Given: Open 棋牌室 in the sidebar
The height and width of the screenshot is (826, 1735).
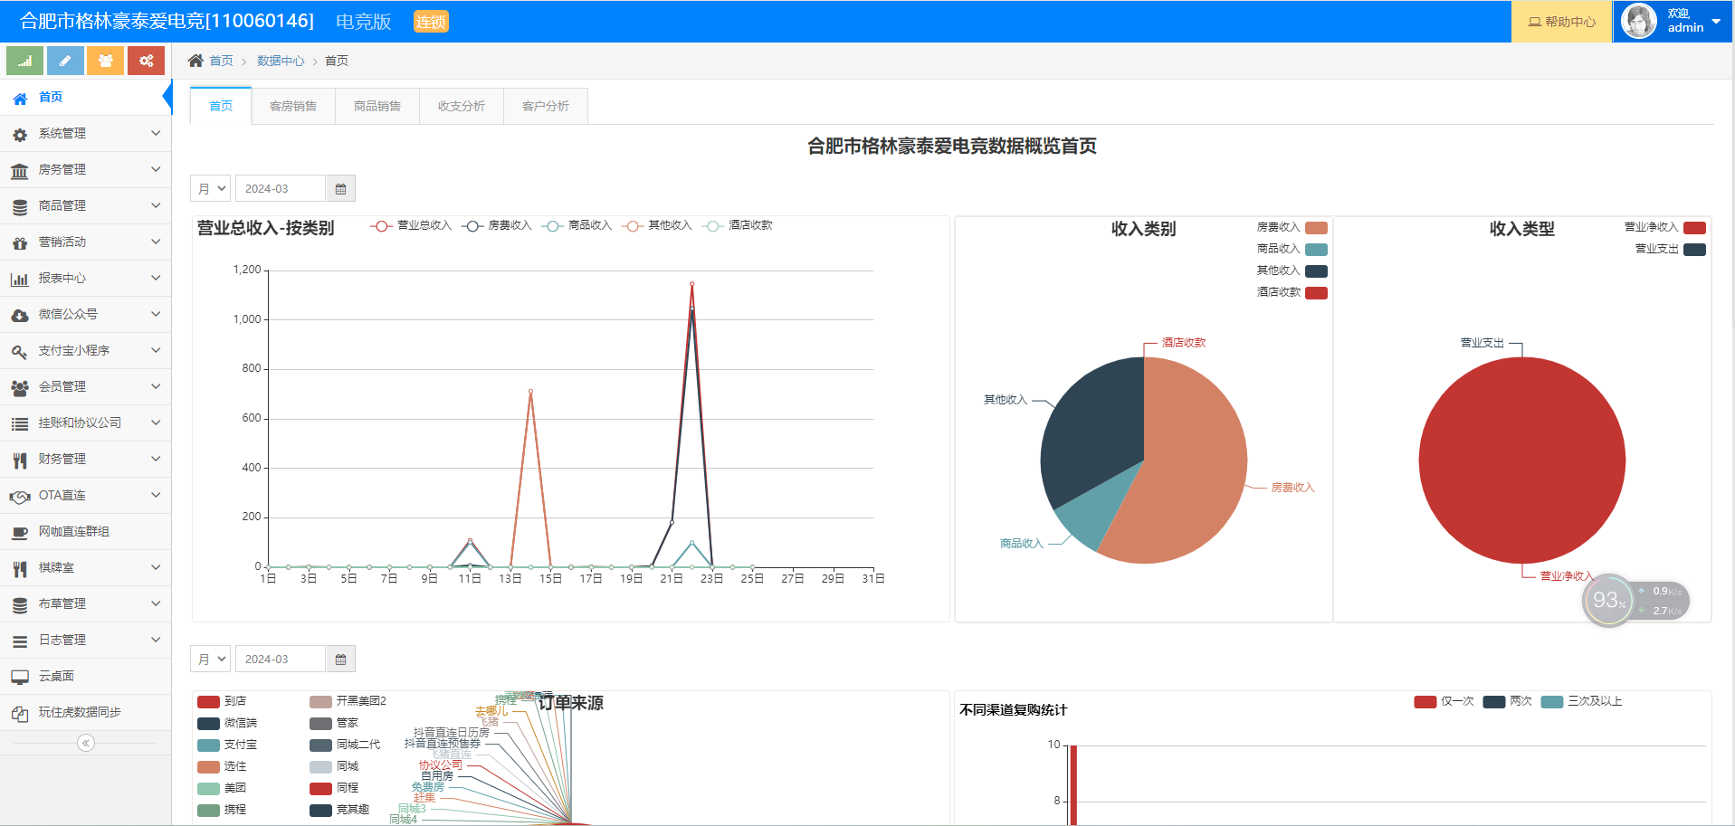Looking at the screenshot, I should pyautogui.click(x=86, y=567).
